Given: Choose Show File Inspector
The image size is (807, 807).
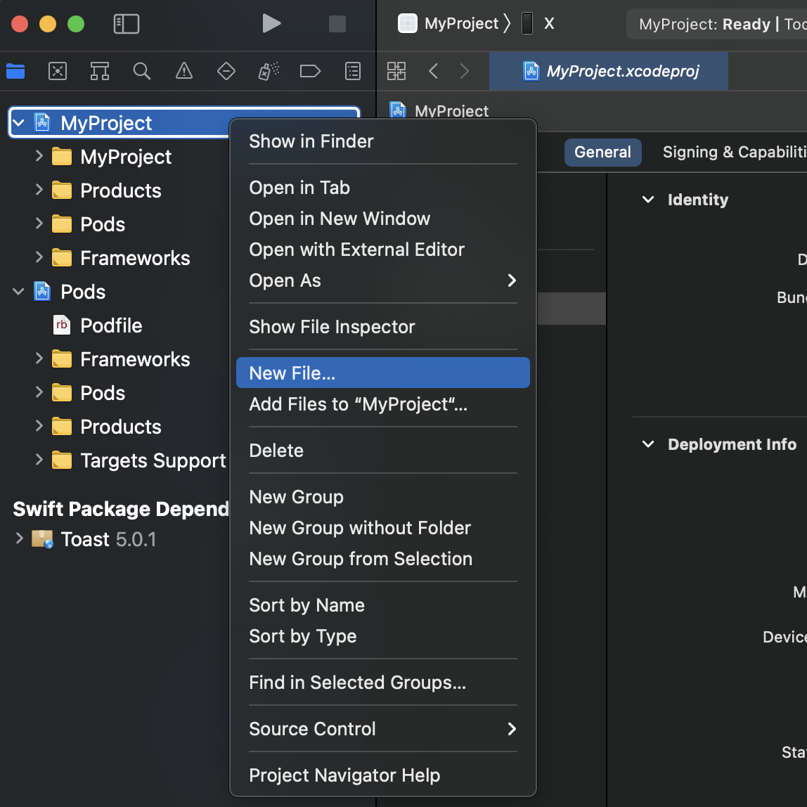Looking at the screenshot, I should point(382,327).
